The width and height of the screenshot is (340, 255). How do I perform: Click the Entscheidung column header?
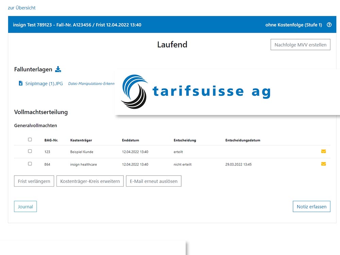[185, 140]
